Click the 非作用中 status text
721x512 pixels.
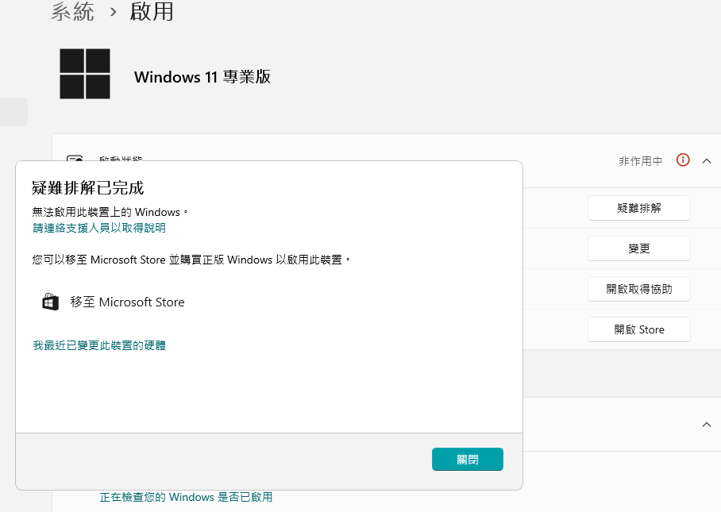click(641, 161)
